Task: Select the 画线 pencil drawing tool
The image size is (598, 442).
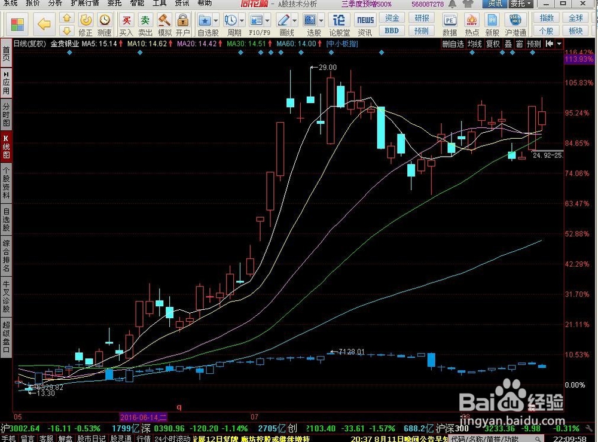Action: [283, 20]
